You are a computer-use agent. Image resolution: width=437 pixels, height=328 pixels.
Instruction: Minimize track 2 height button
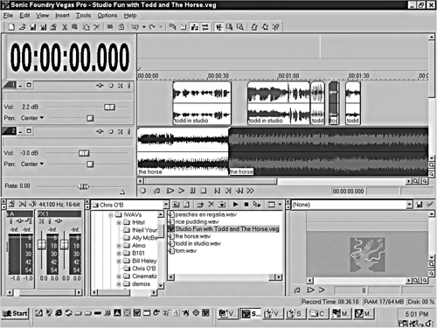point(20,131)
